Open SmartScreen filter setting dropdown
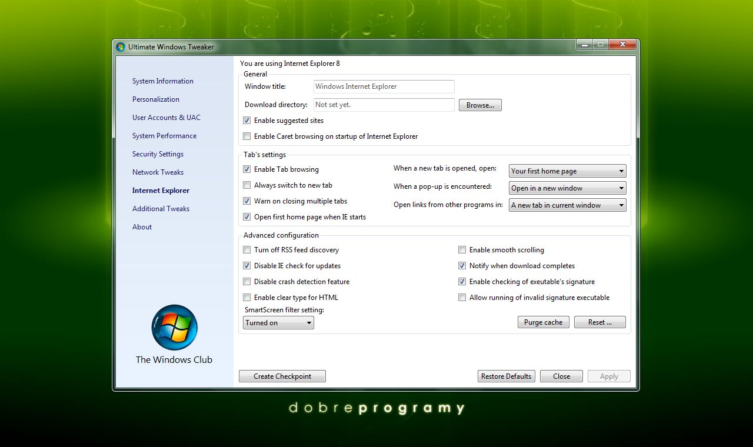 [278, 323]
